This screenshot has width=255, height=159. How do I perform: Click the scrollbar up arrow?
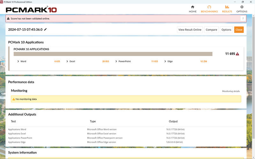(x=253, y=16)
